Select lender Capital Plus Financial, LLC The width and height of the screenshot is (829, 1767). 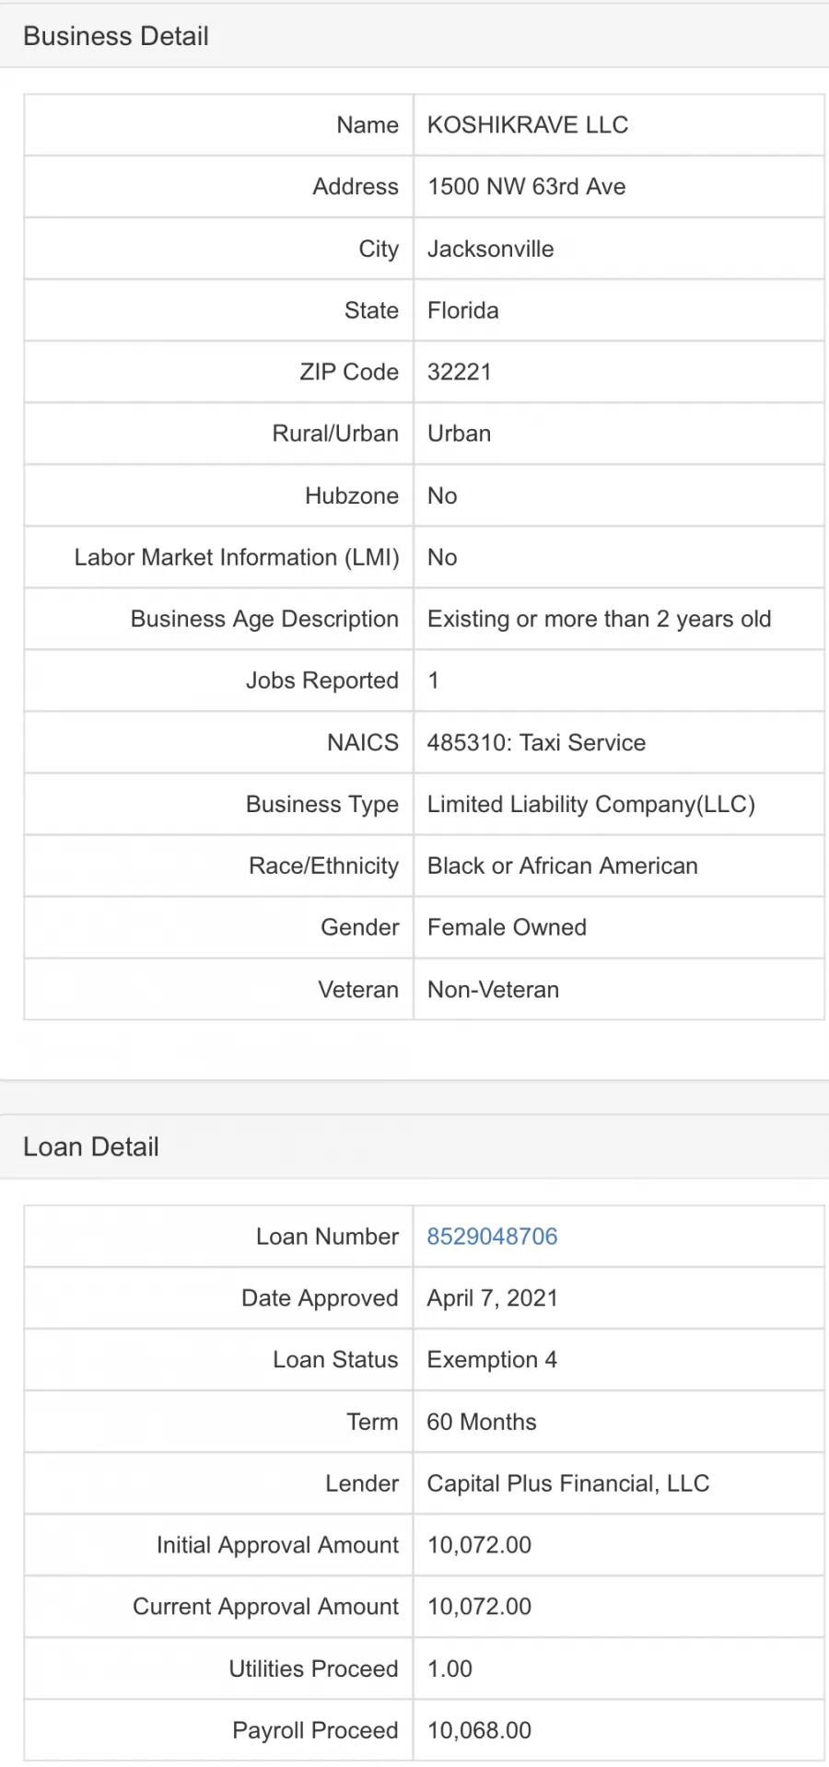pyautogui.click(x=567, y=1483)
